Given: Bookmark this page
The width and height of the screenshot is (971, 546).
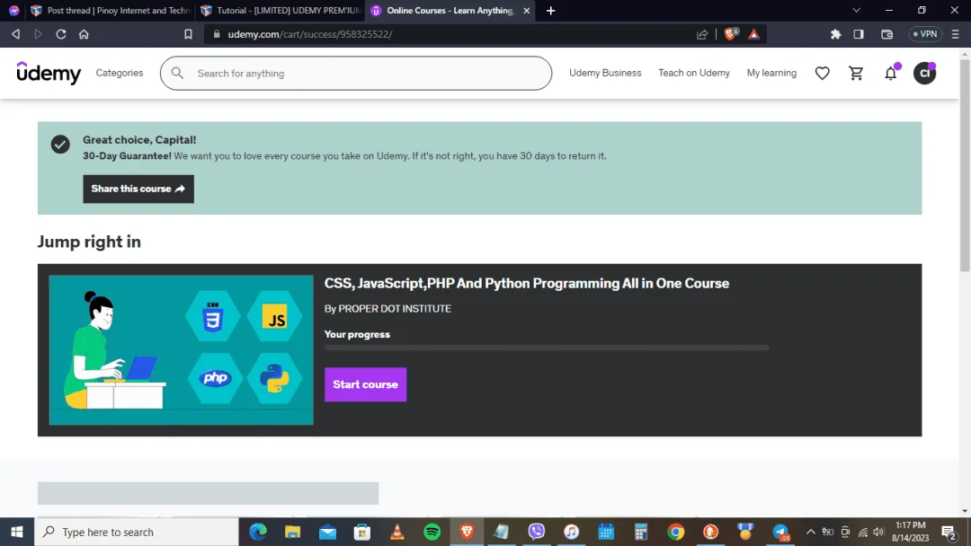Looking at the screenshot, I should [x=188, y=34].
